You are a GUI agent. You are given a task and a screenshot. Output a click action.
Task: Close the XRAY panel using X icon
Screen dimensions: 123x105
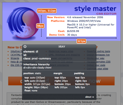click(x=25, y=47)
